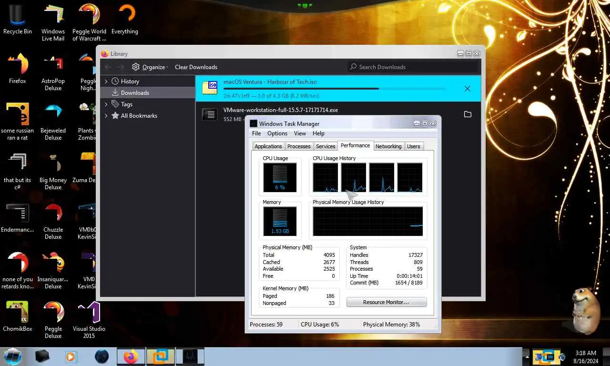Image resolution: width=610 pixels, height=366 pixels.
Task: Select Downloads in the Library sidebar
Action: [x=148, y=93]
